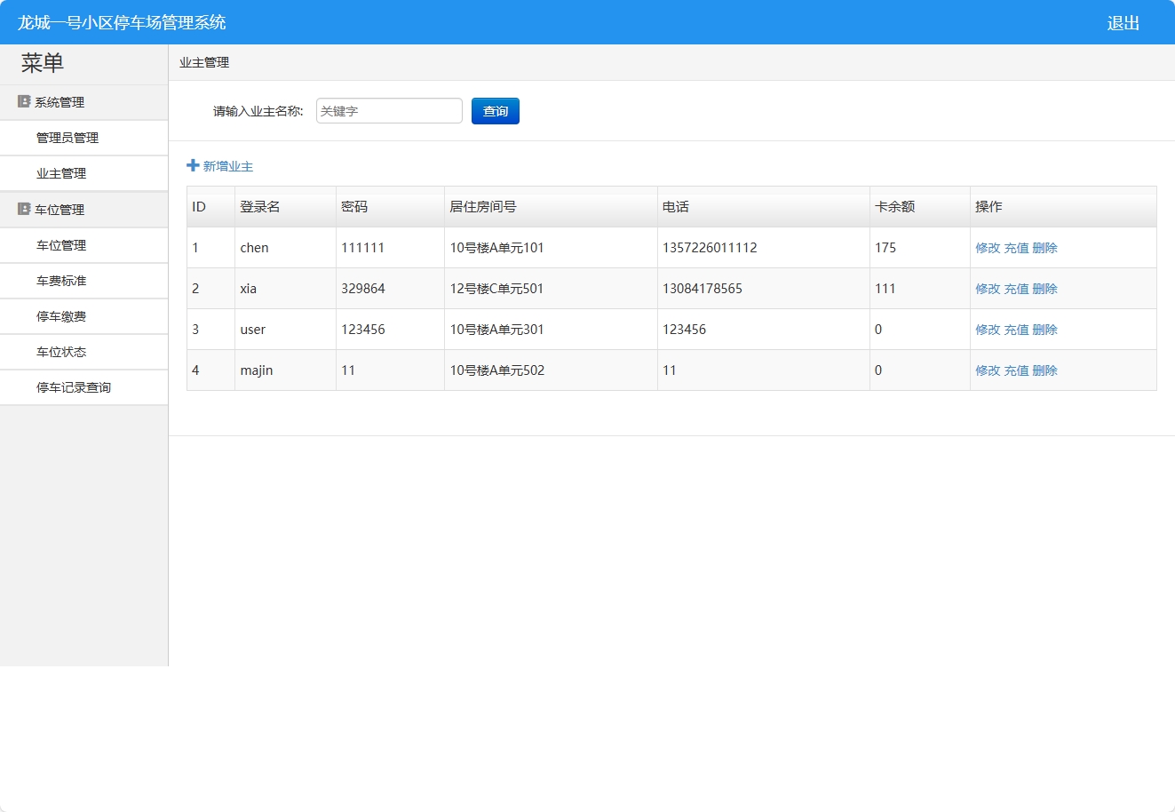The image size is (1175, 812).
Task: Click the plus icon beside 新增业主
Action: [193, 166]
